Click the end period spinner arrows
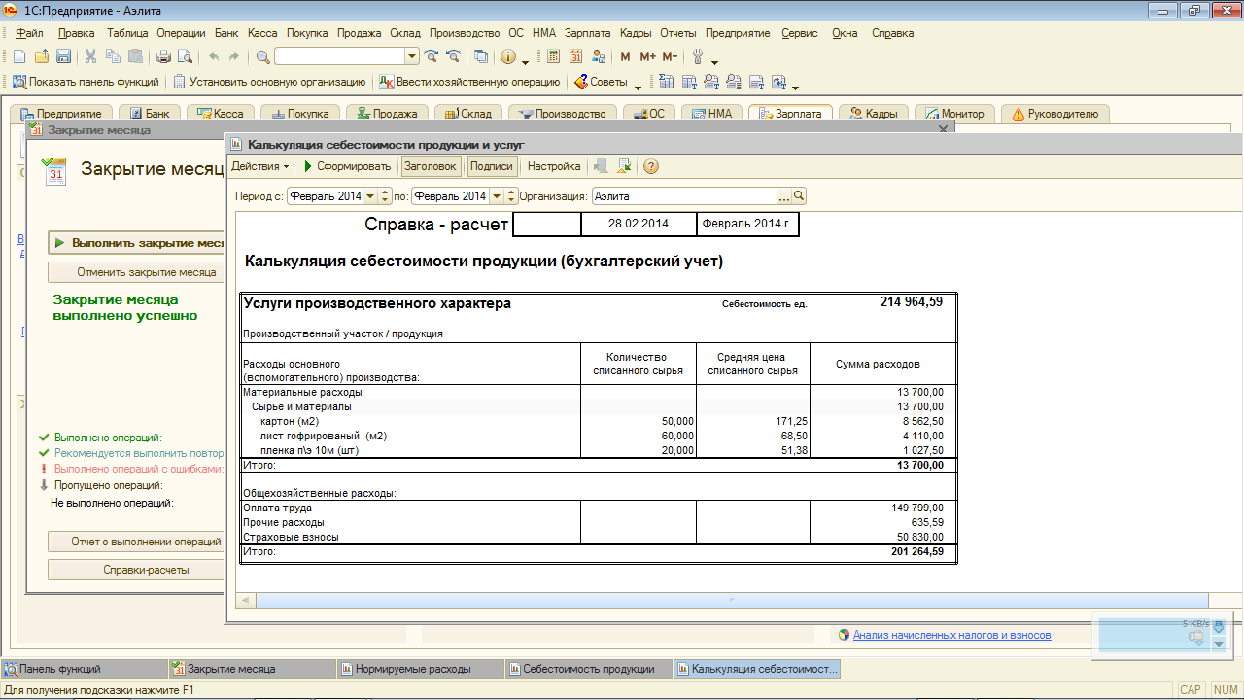This screenshot has height=700, width=1244. (511, 196)
